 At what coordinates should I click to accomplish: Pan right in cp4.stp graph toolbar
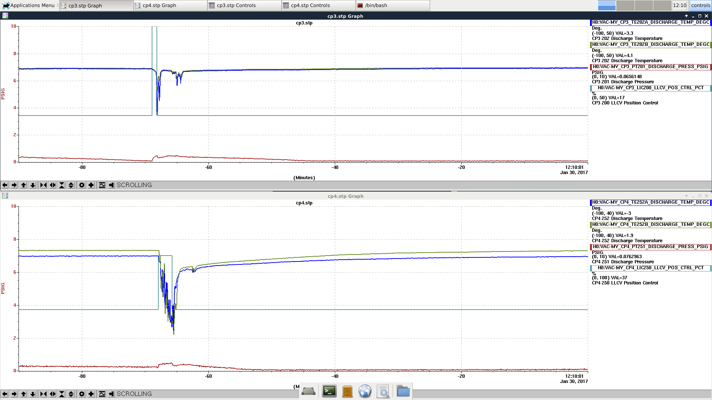pyautogui.click(x=14, y=394)
